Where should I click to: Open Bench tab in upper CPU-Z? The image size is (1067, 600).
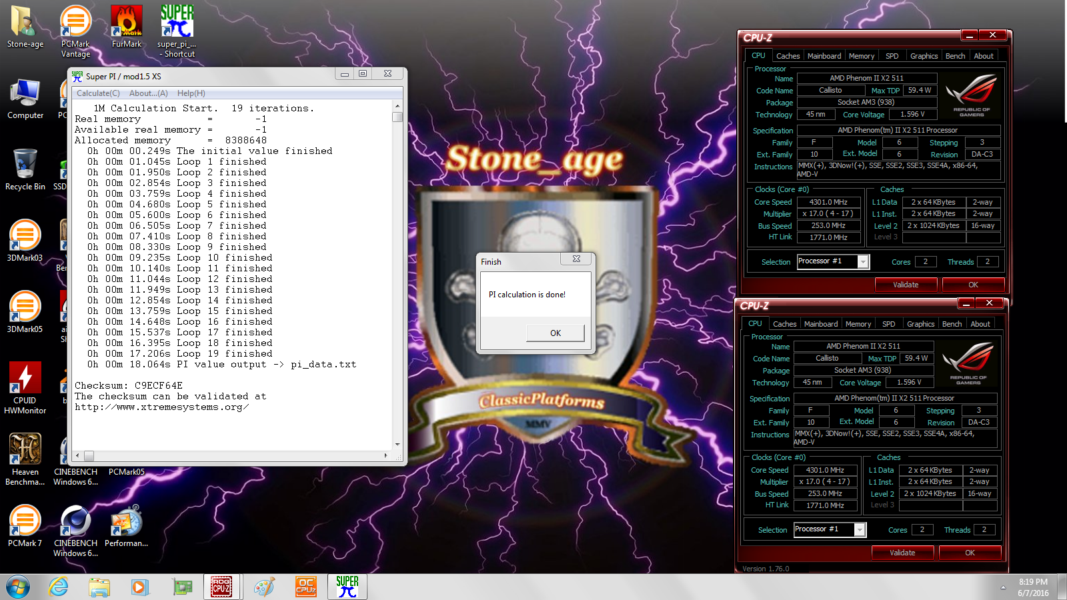click(x=955, y=56)
